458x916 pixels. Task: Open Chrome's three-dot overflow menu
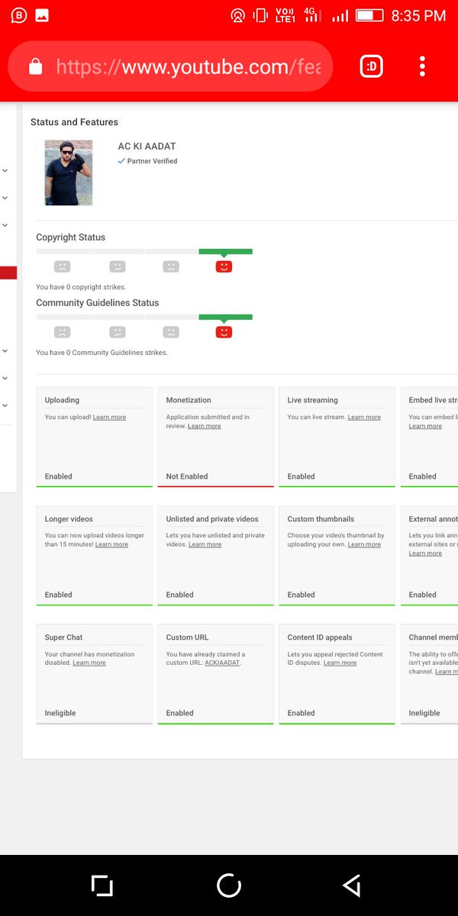tap(422, 66)
